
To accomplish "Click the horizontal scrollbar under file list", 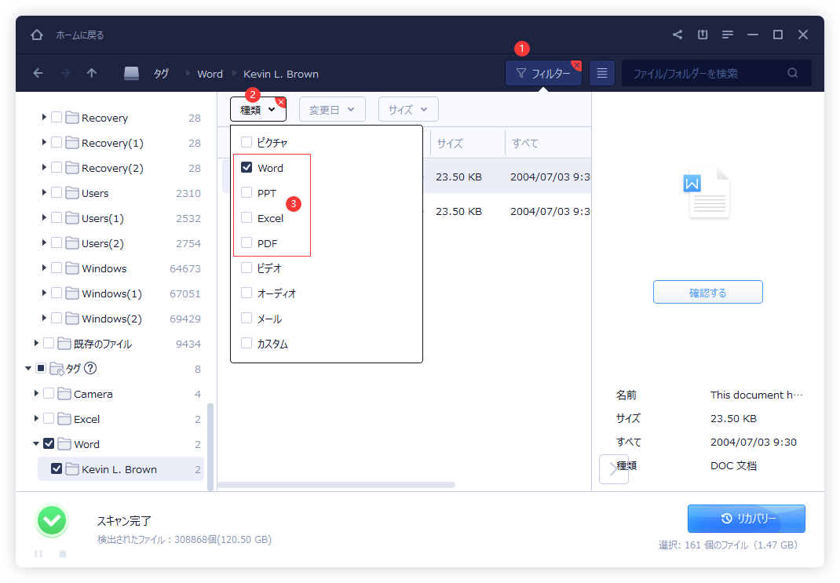I will [x=337, y=485].
